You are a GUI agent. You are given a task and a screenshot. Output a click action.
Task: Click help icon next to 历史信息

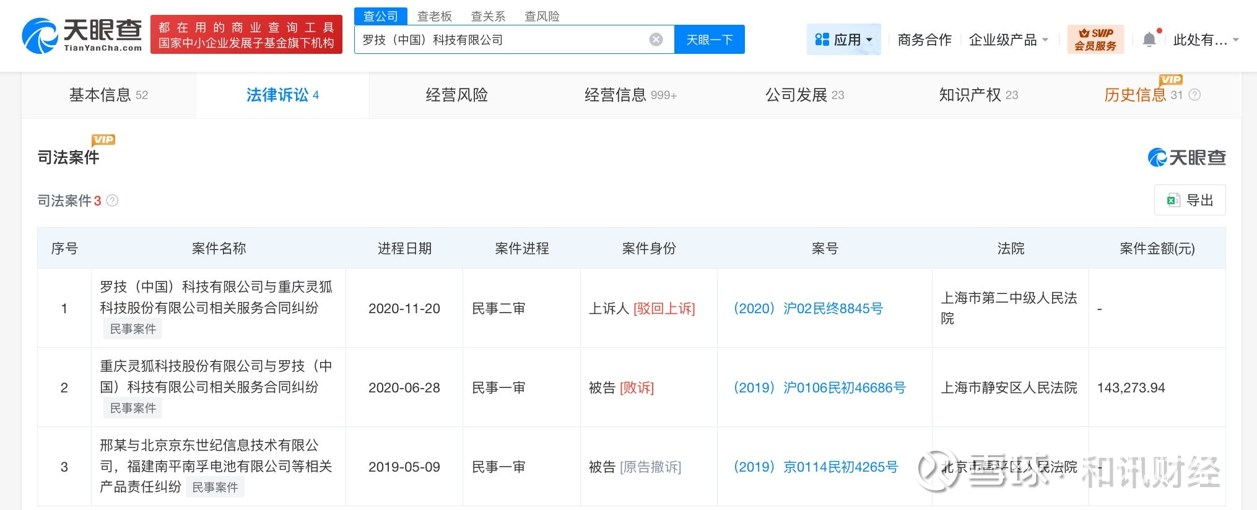(x=1195, y=95)
